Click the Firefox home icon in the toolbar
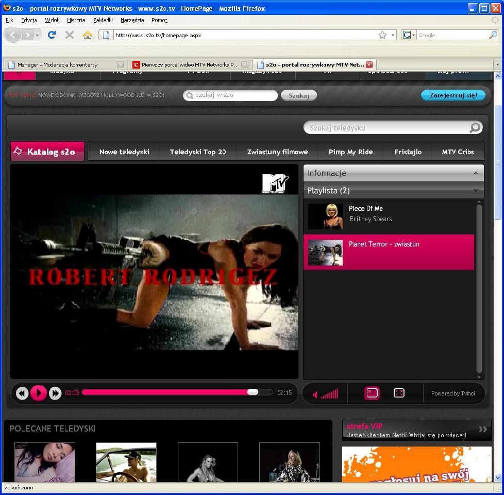Screen dimensions: 504x495 tap(88, 35)
